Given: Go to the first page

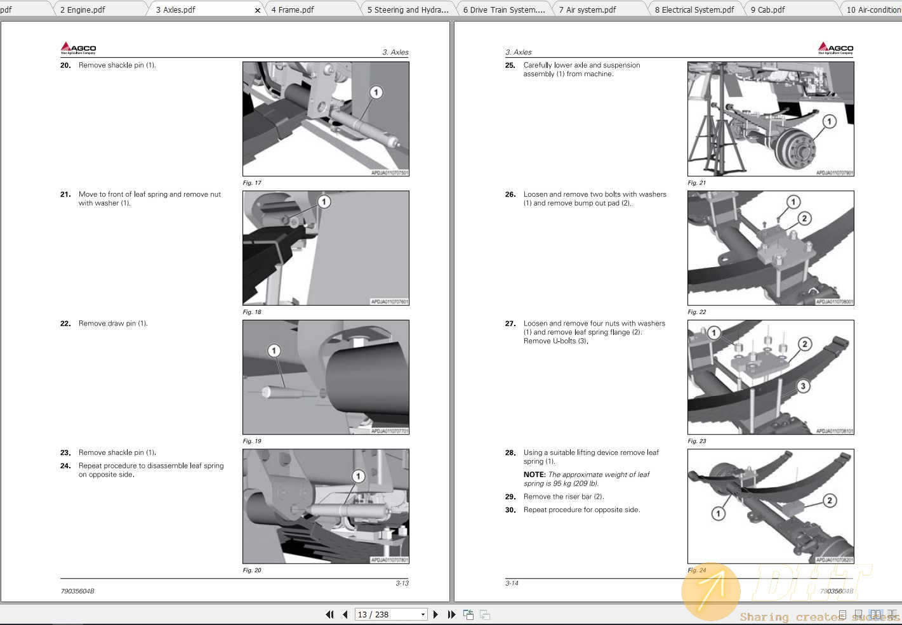Looking at the screenshot, I should (329, 614).
